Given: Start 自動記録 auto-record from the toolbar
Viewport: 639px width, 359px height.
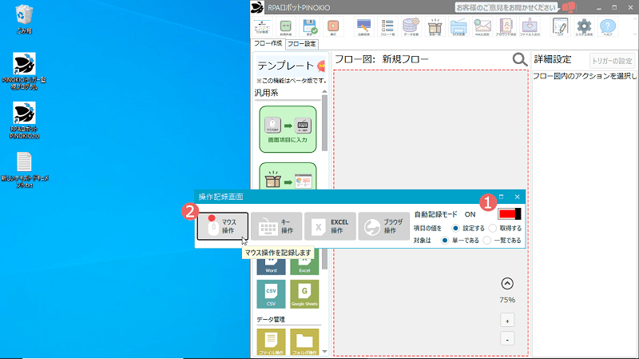Looking at the screenshot, I should 363,27.
